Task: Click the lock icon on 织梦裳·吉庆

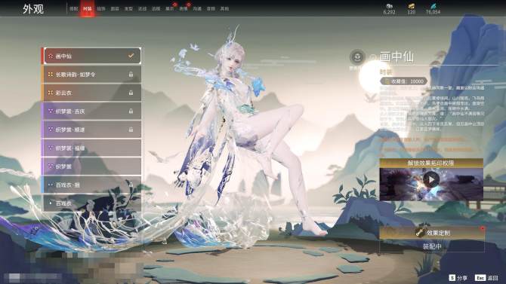Action: tap(131, 111)
